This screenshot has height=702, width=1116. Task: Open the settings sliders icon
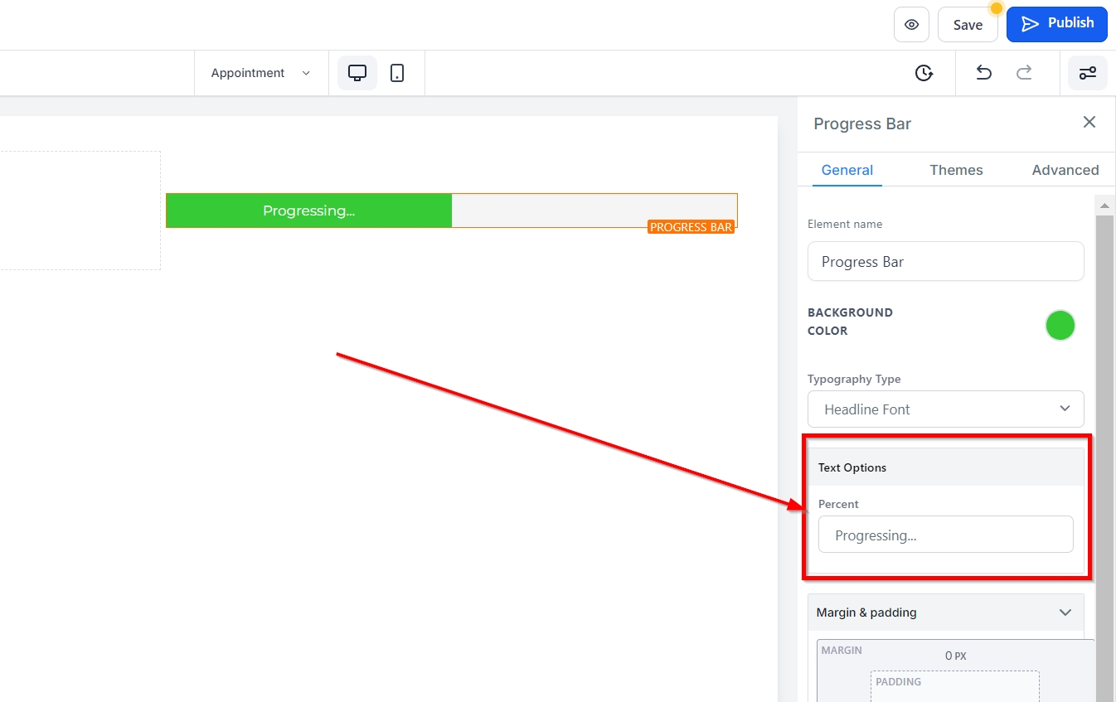1087,73
